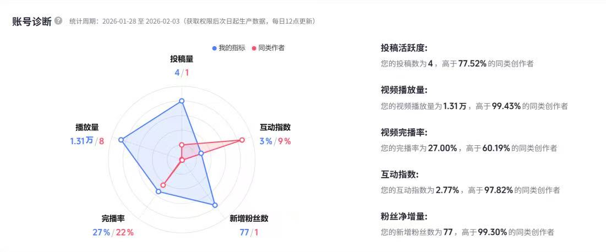Click the red 互动指数 peer data point

[242, 140]
